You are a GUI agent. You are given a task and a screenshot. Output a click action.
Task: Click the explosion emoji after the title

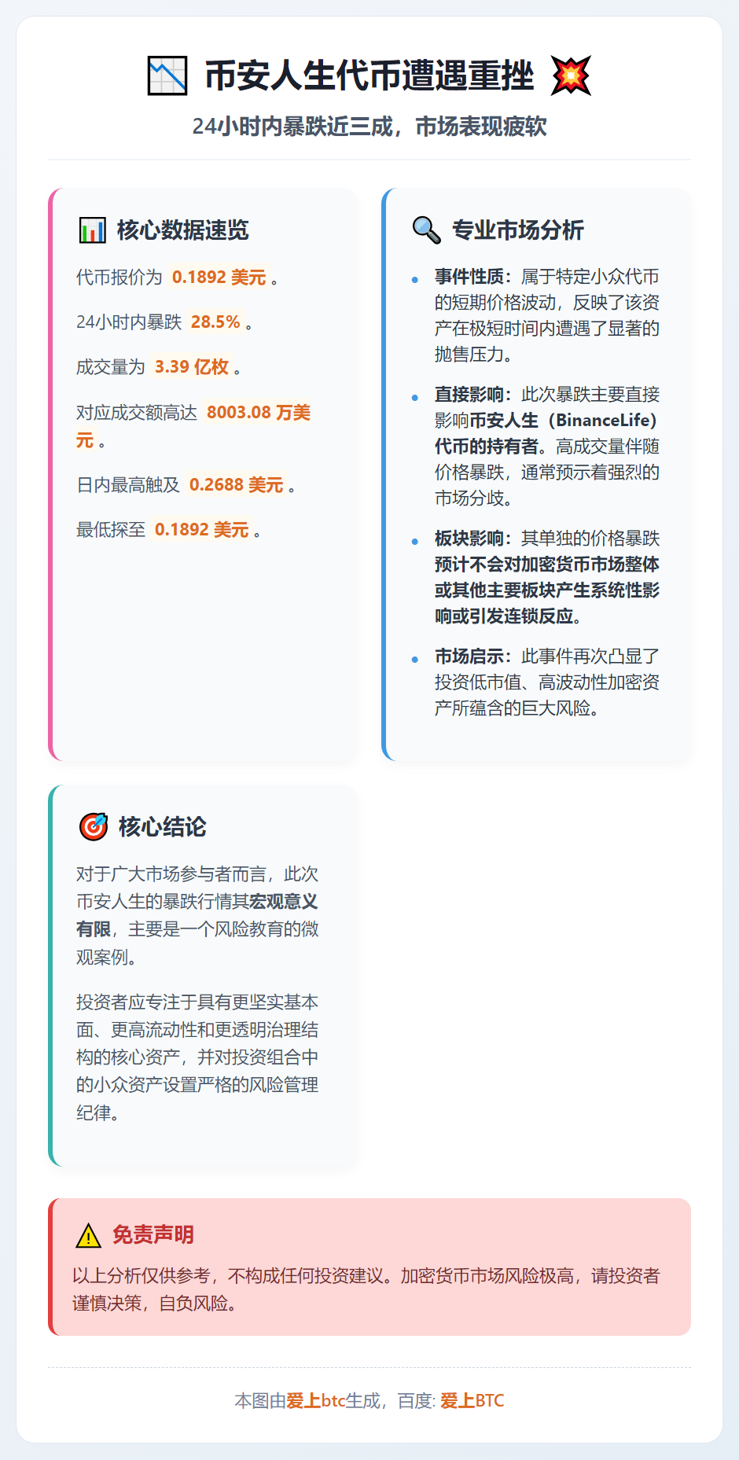point(571,76)
